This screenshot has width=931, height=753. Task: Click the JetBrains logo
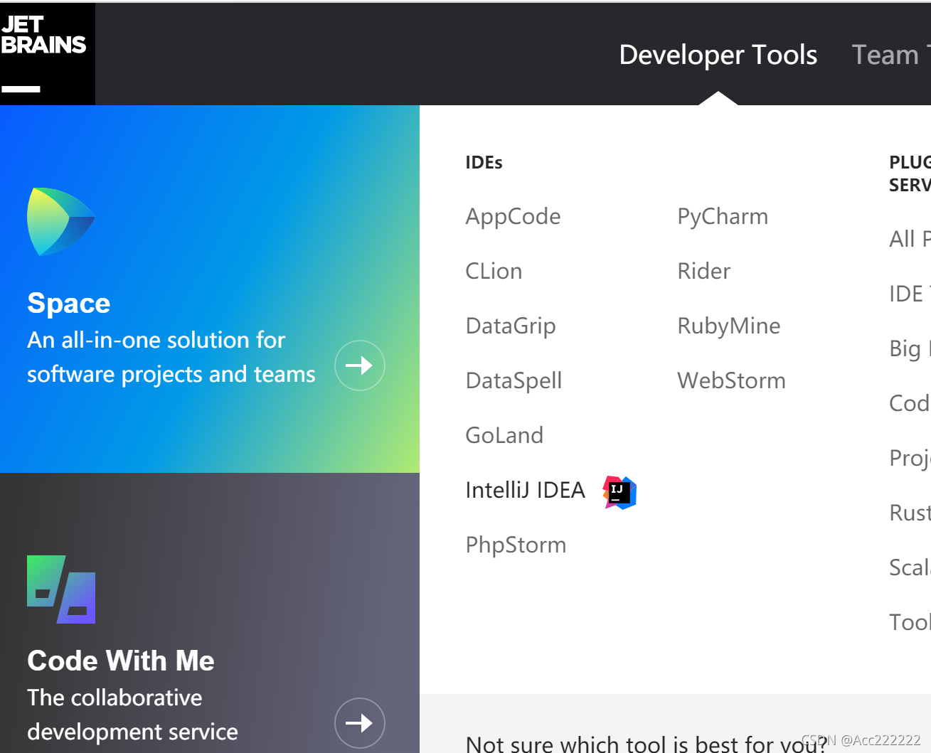[x=47, y=54]
